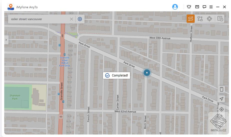The width and height of the screenshot is (231, 137).
Task: Click the navigation arrow icon on map
Action: (222, 99)
